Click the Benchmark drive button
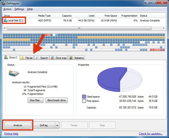The height and width of the screenshot is (138, 169). point(57,100)
